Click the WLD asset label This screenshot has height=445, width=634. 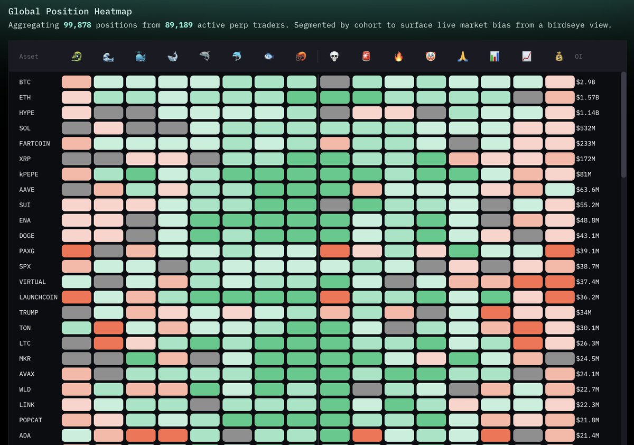click(25, 390)
